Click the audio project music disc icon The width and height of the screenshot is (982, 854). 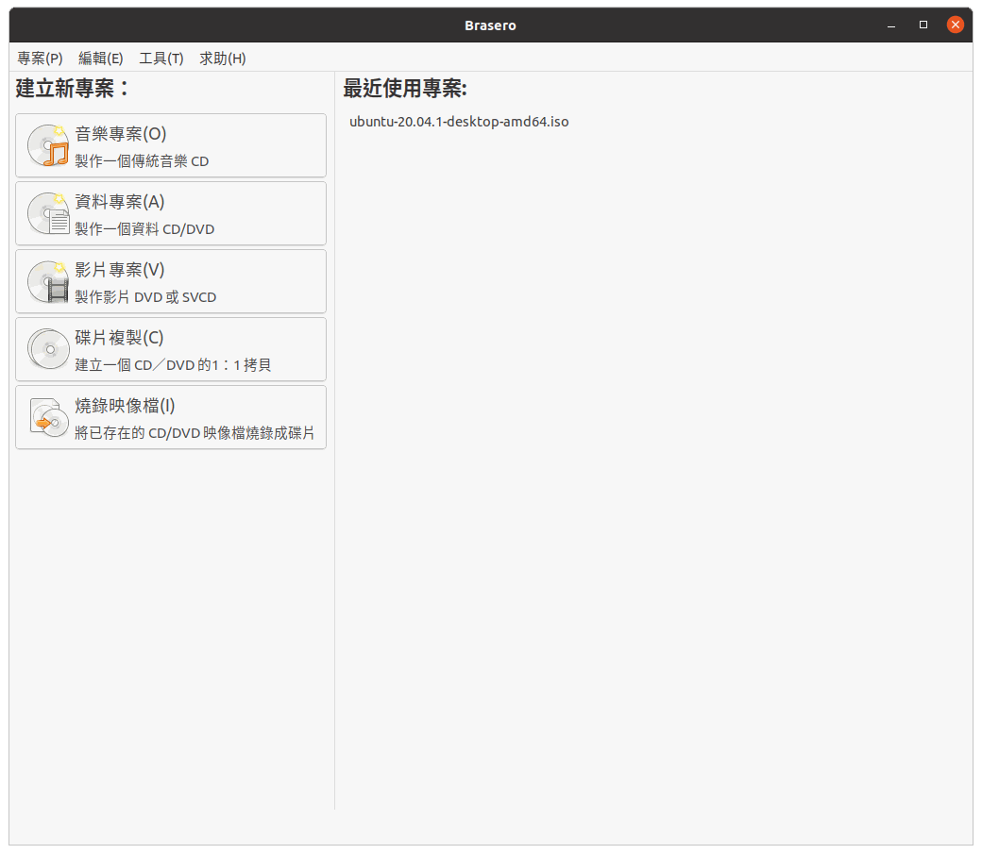[x=48, y=146]
